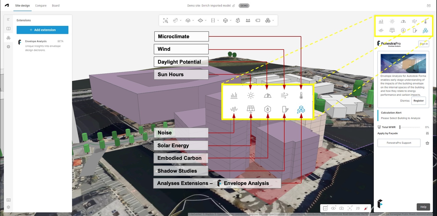Expand the dropdown next to the road lines tool
The image size is (437, 216).
tap(218, 21)
